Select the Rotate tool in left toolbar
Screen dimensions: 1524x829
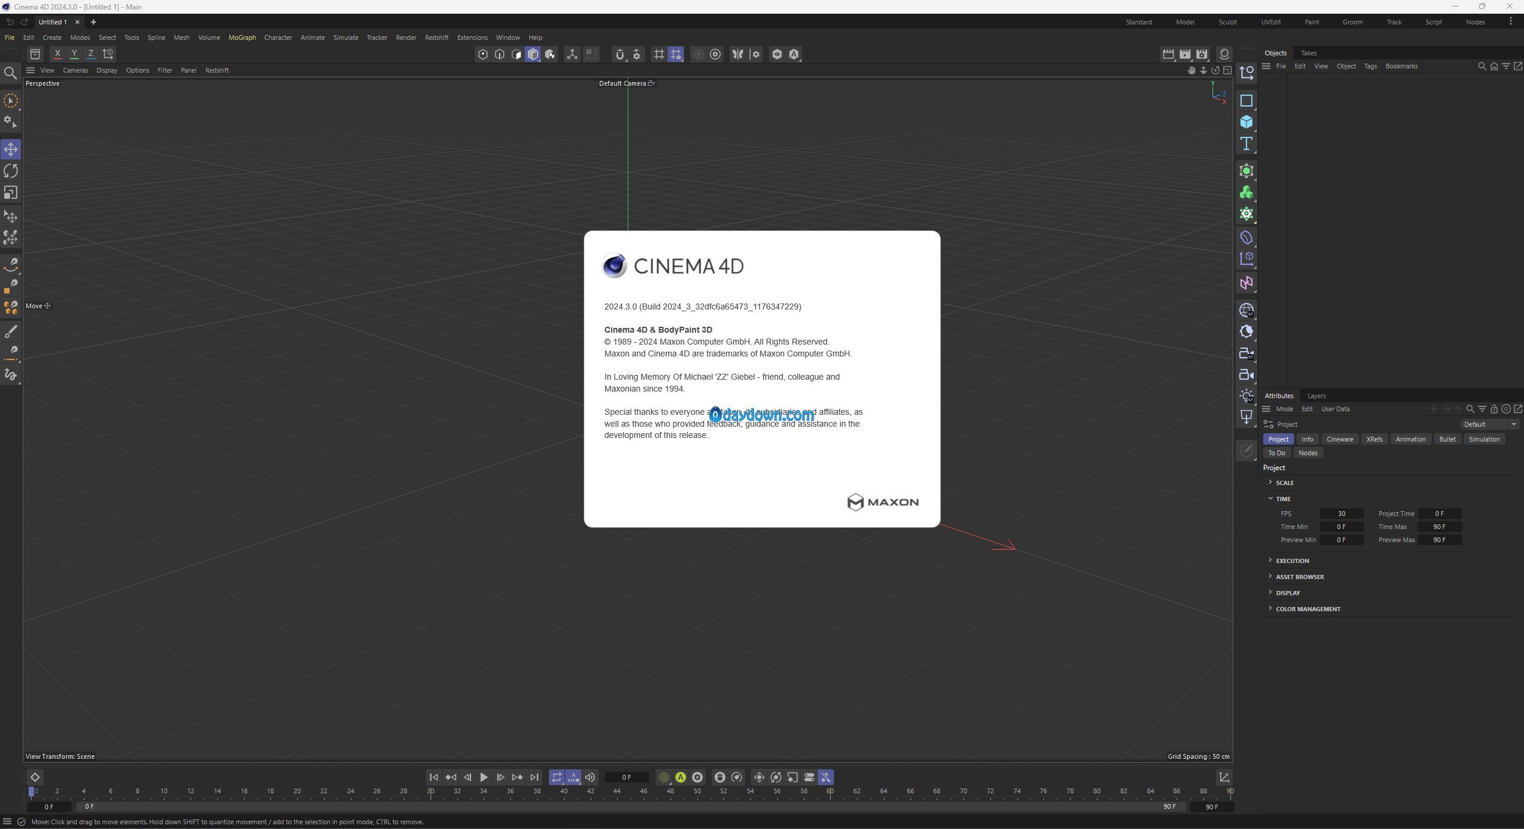11,171
